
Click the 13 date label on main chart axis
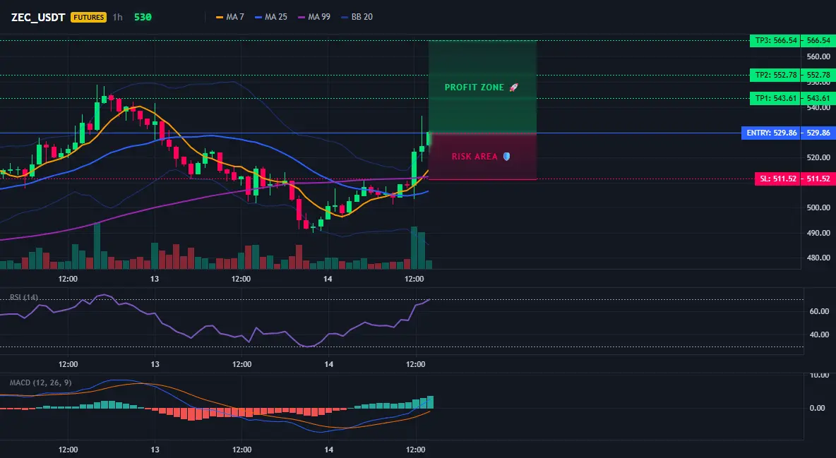click(155, 279)
